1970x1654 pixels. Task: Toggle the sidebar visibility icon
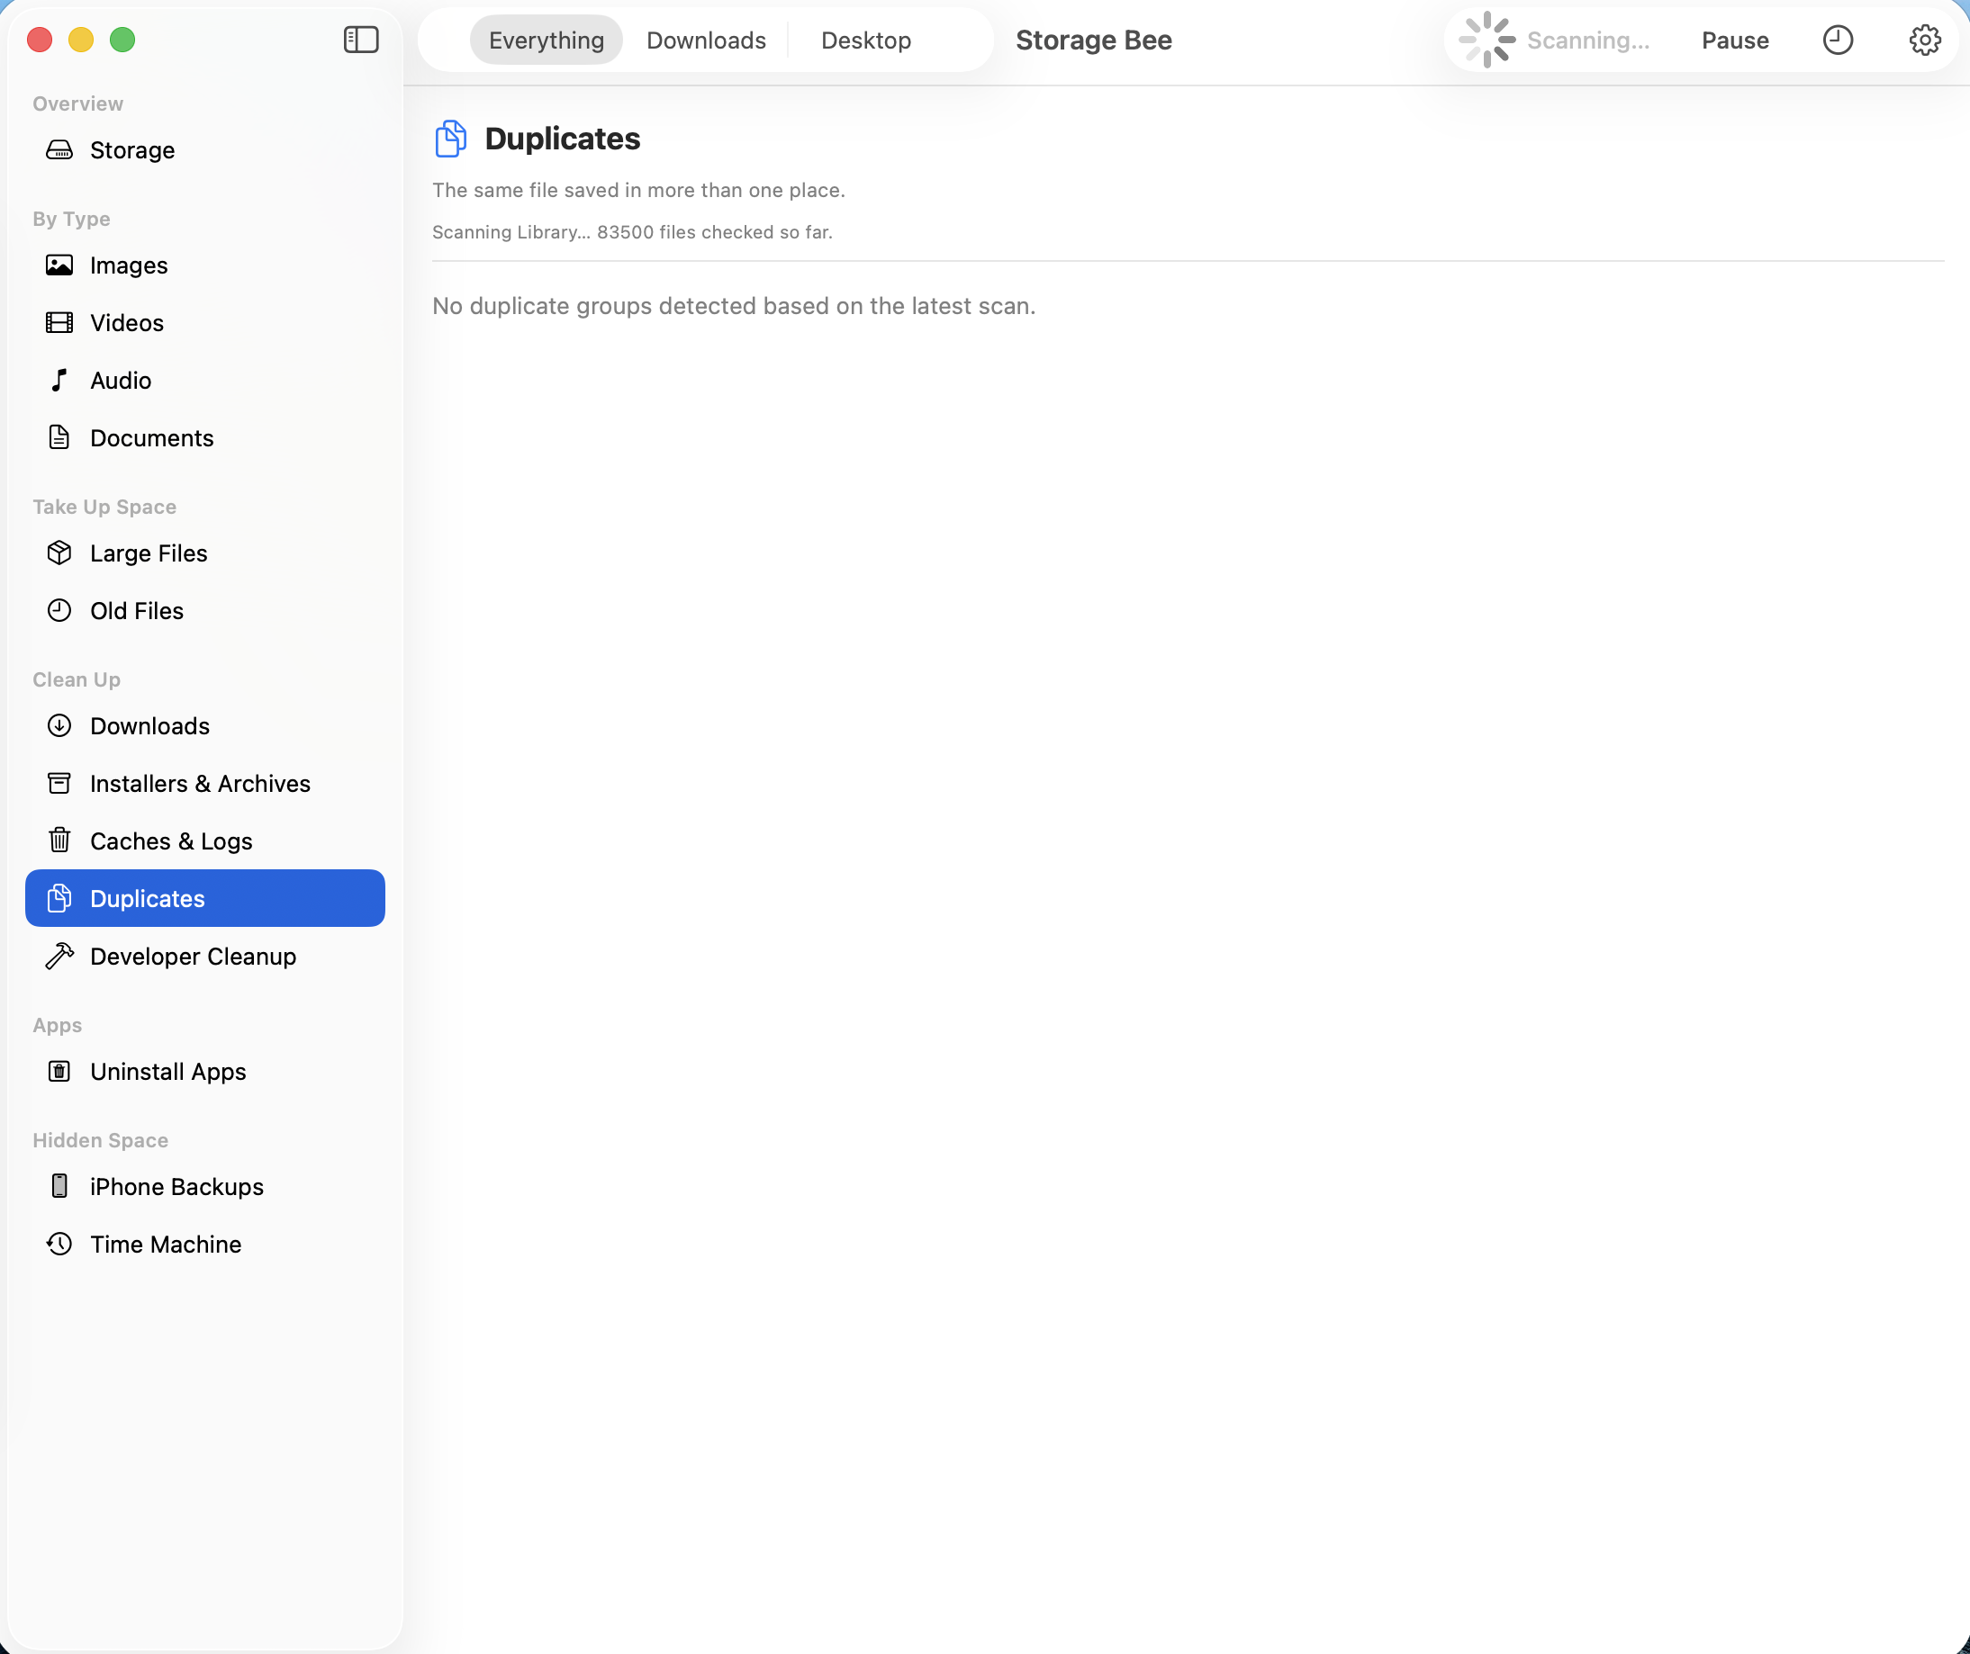pos(361,40)
